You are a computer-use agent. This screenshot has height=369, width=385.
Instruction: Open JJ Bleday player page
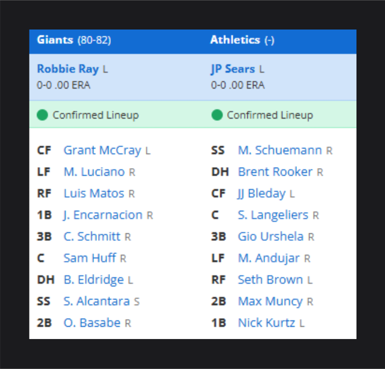pyautogui.click(x=261, y=194)
